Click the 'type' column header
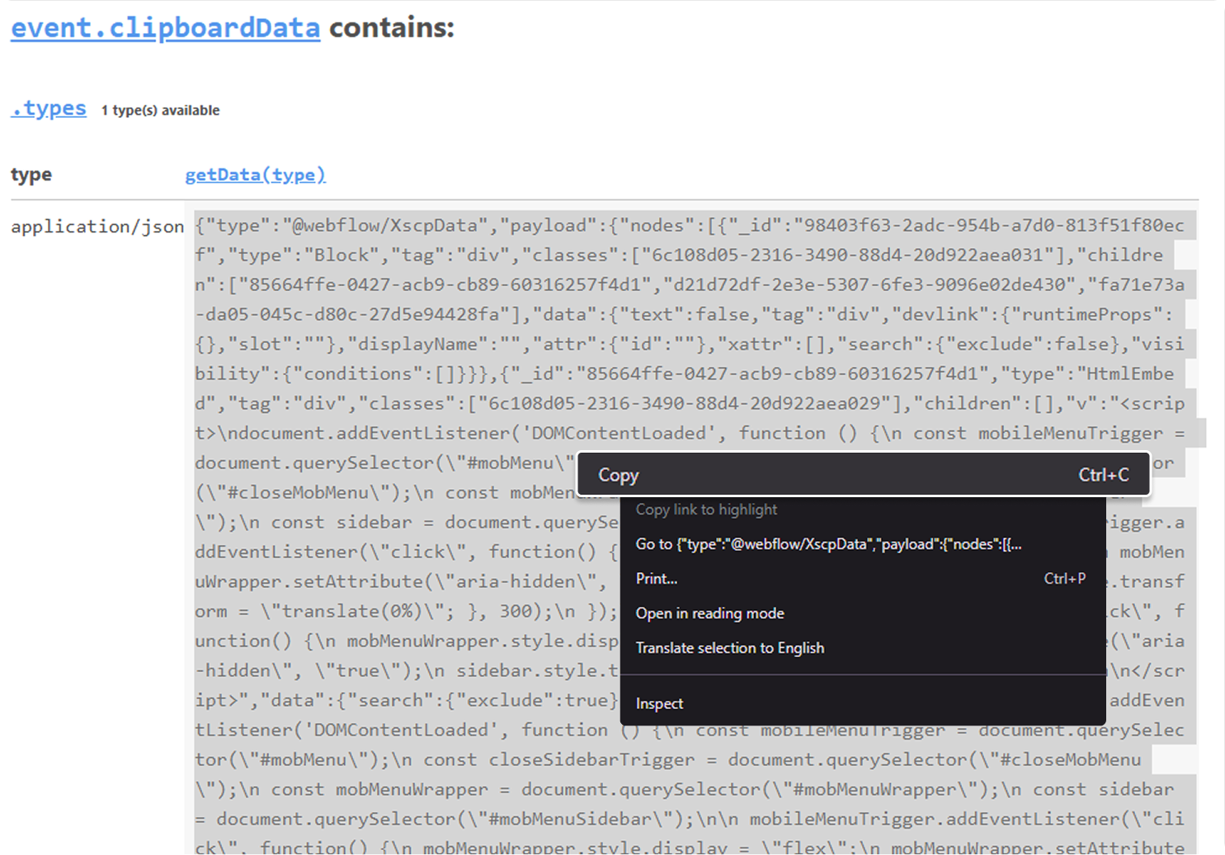Image resolution: width=1225 pixels, height=855 pixels. [31, 175]
